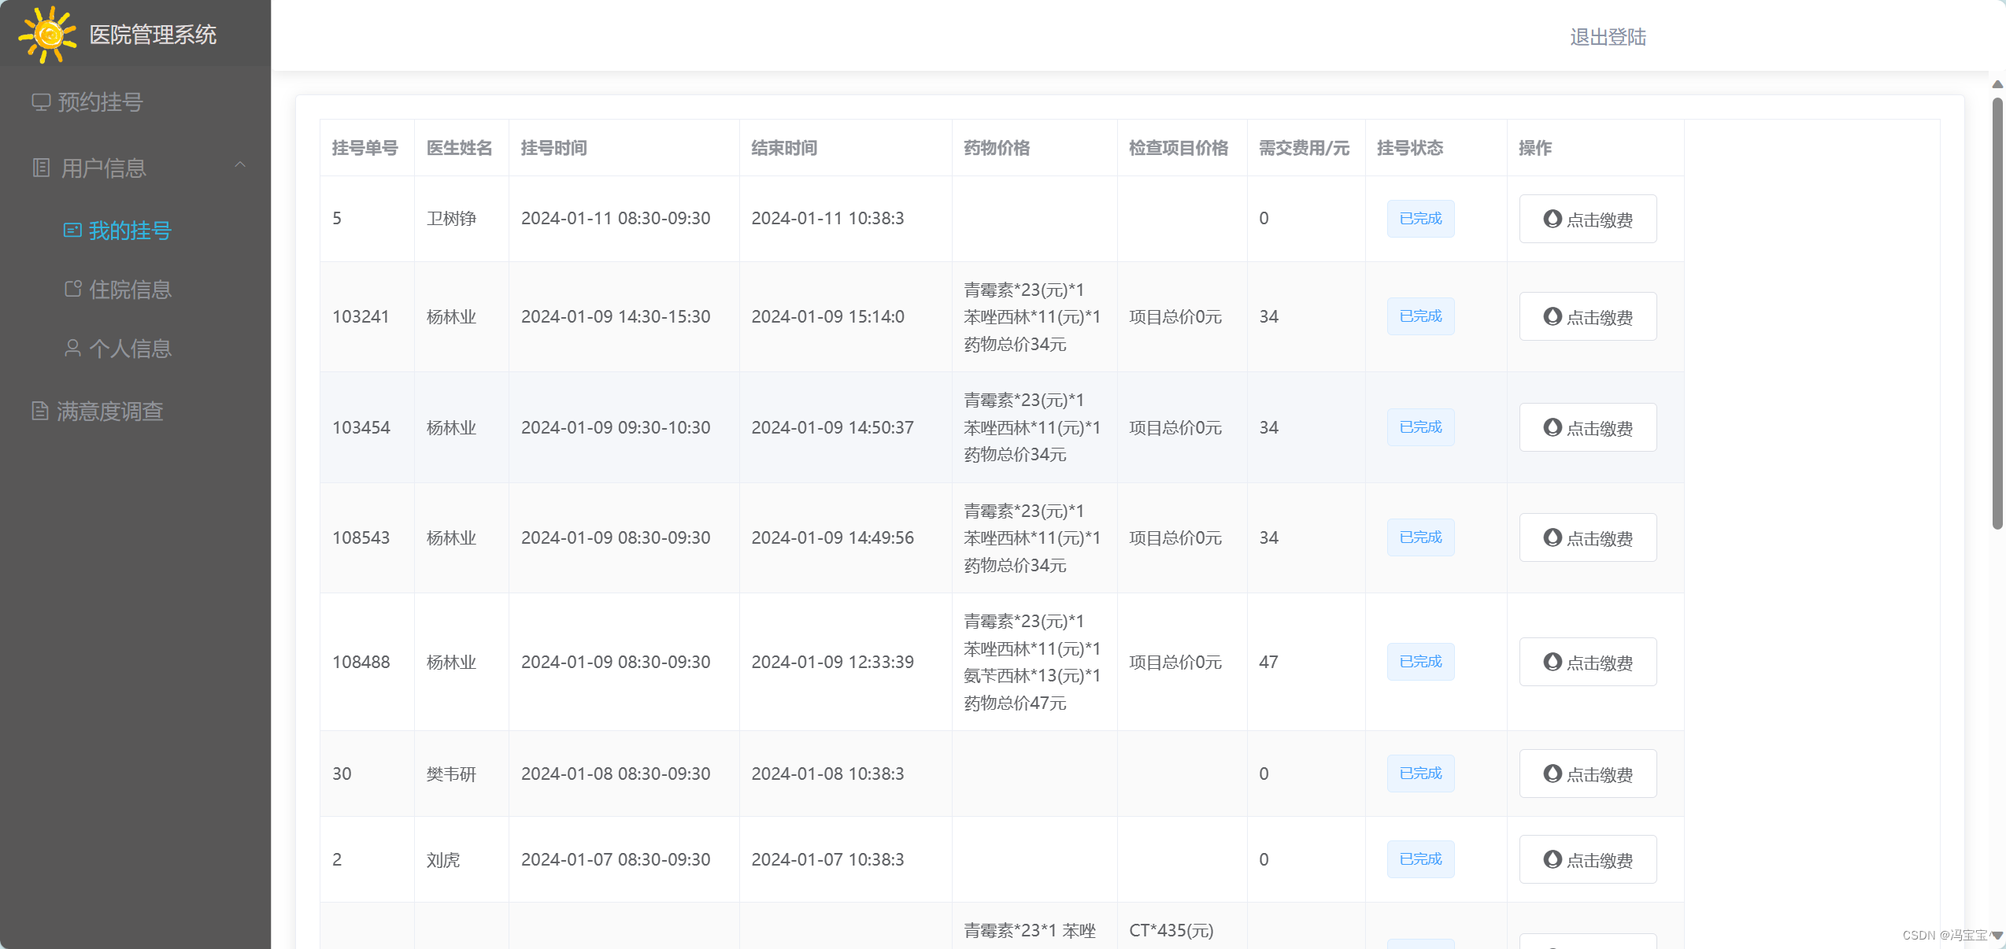
Task: Click the 退出登陆 logout link
Action: tap(1608, 36)
